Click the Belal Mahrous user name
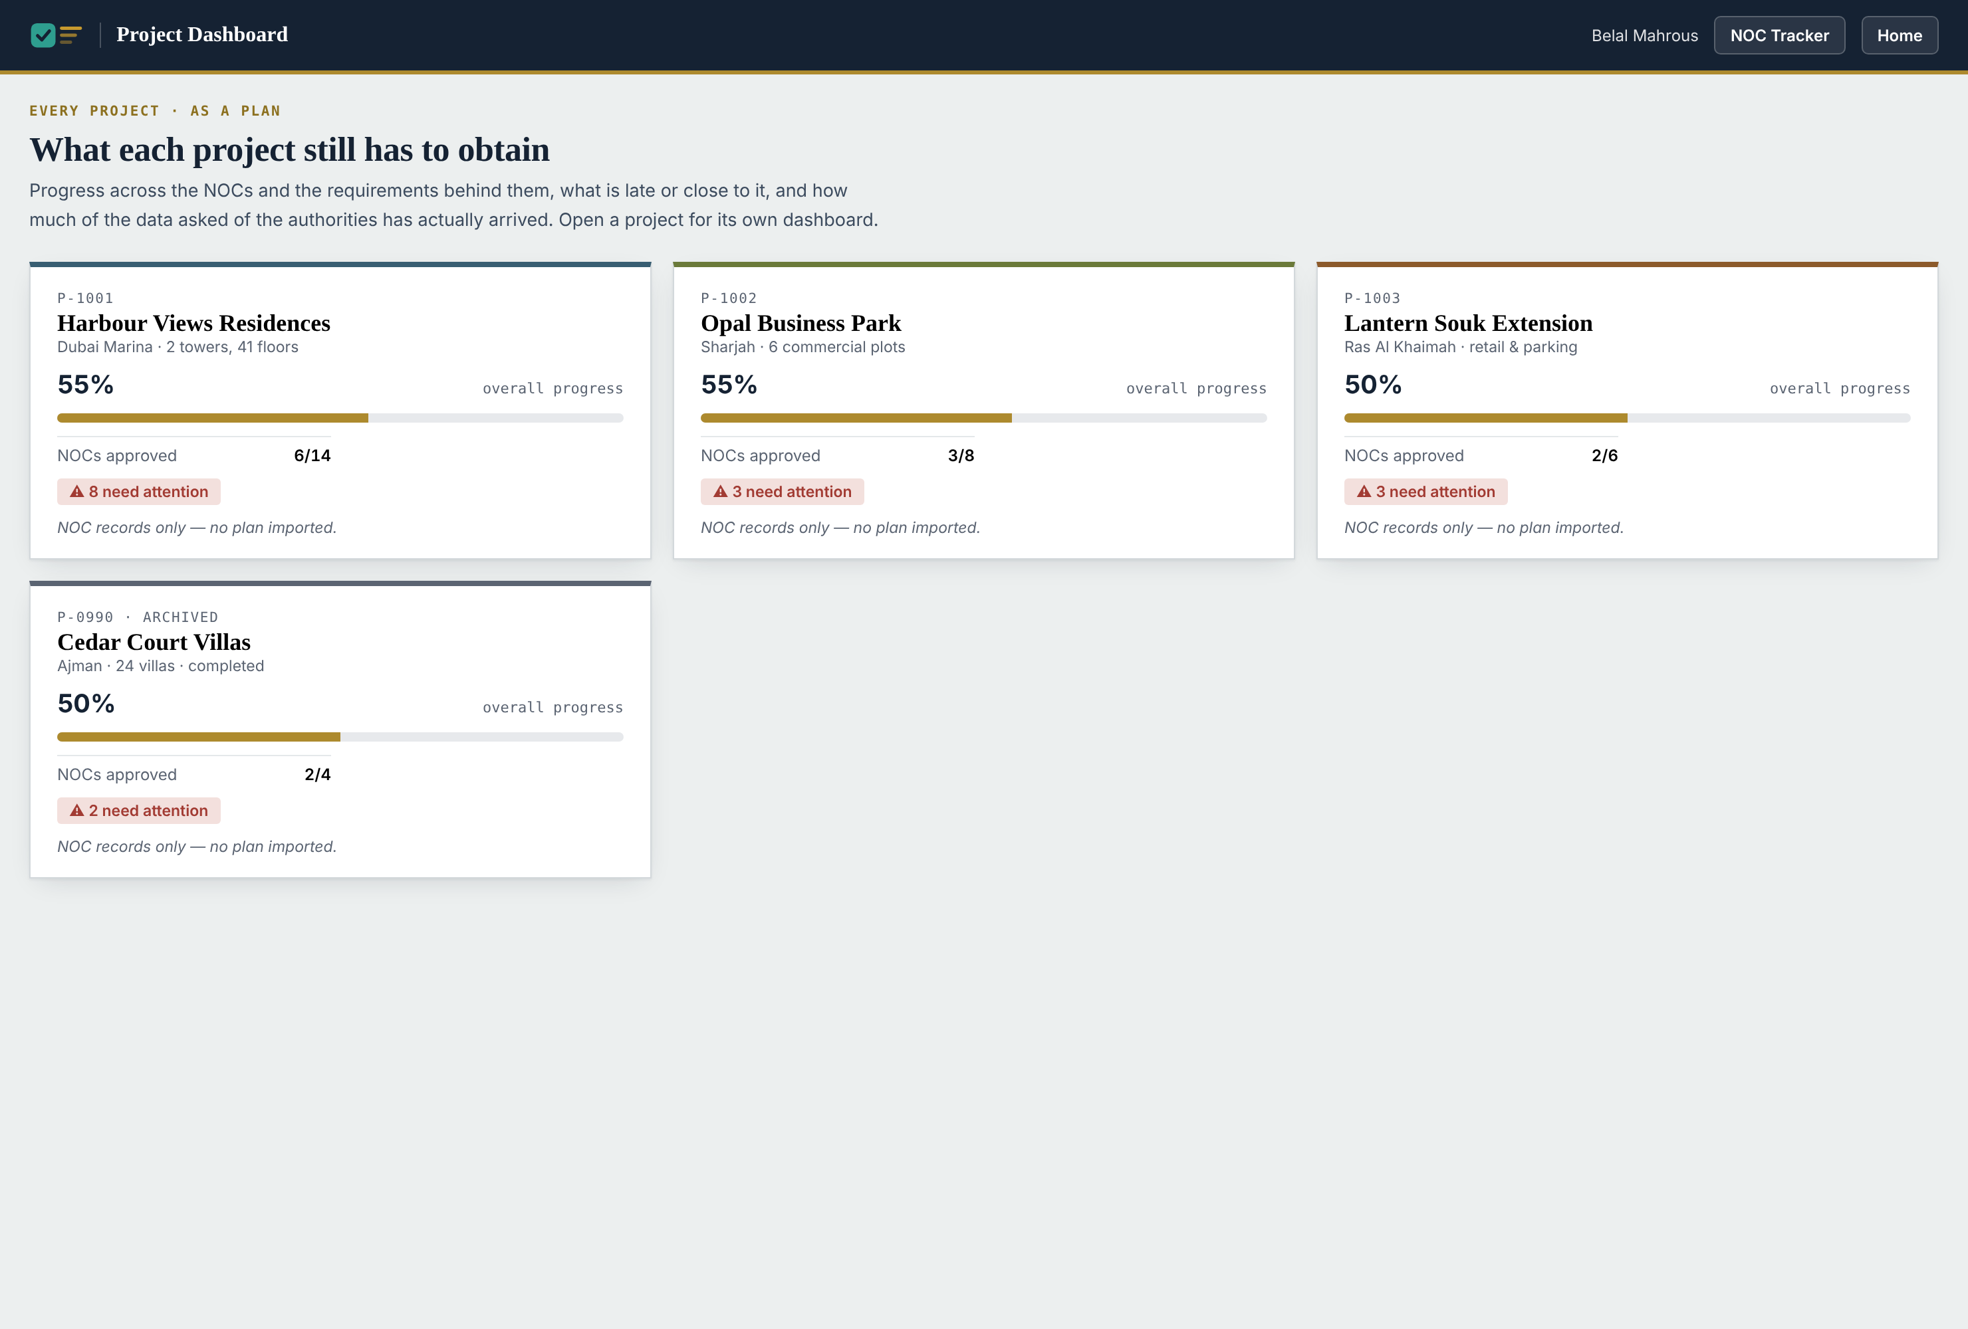1968x1329 pixels. click(x=1644, y=36)
